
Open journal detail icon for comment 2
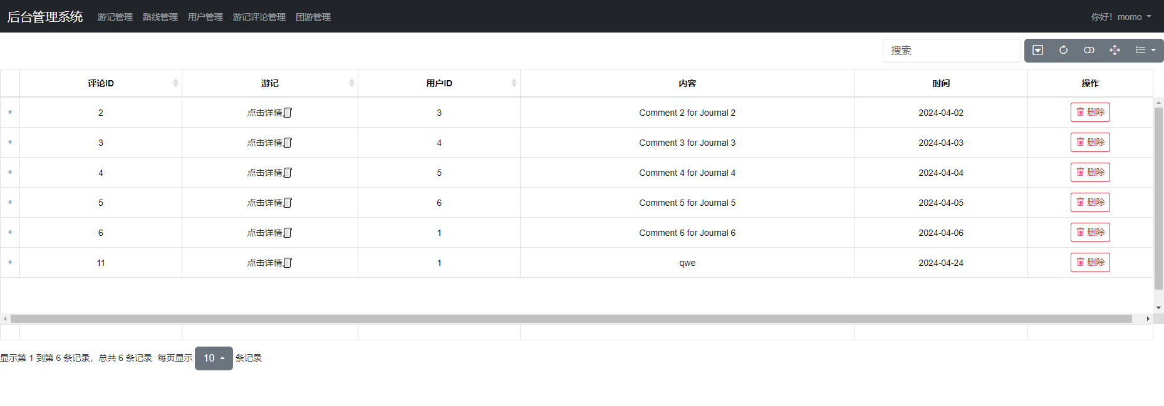pyautogui.click(x=288, y=113)
